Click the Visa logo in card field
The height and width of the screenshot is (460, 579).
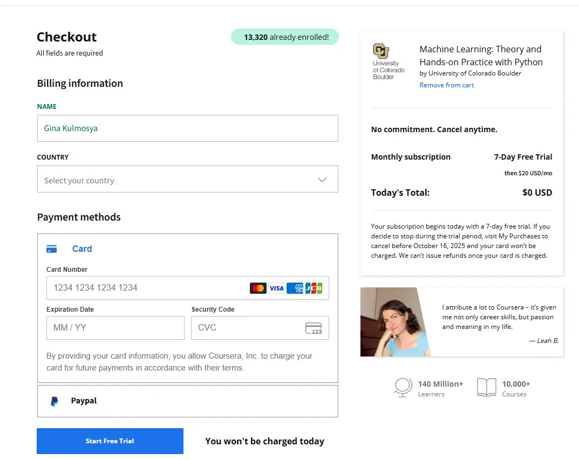277,288
